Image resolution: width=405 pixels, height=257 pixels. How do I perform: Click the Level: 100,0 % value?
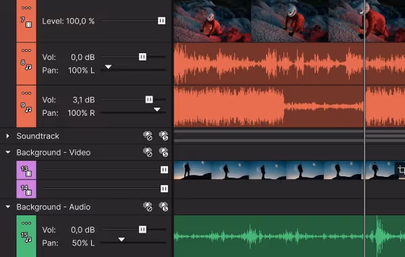click(x=68, y=21)
